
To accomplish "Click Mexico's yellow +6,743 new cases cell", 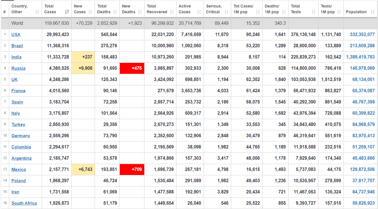I will click(x=84, y=169).
